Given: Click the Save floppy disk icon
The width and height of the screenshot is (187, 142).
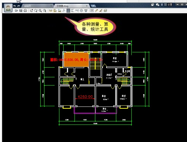Looking at the screenshot, I should [x=21, y=10].
